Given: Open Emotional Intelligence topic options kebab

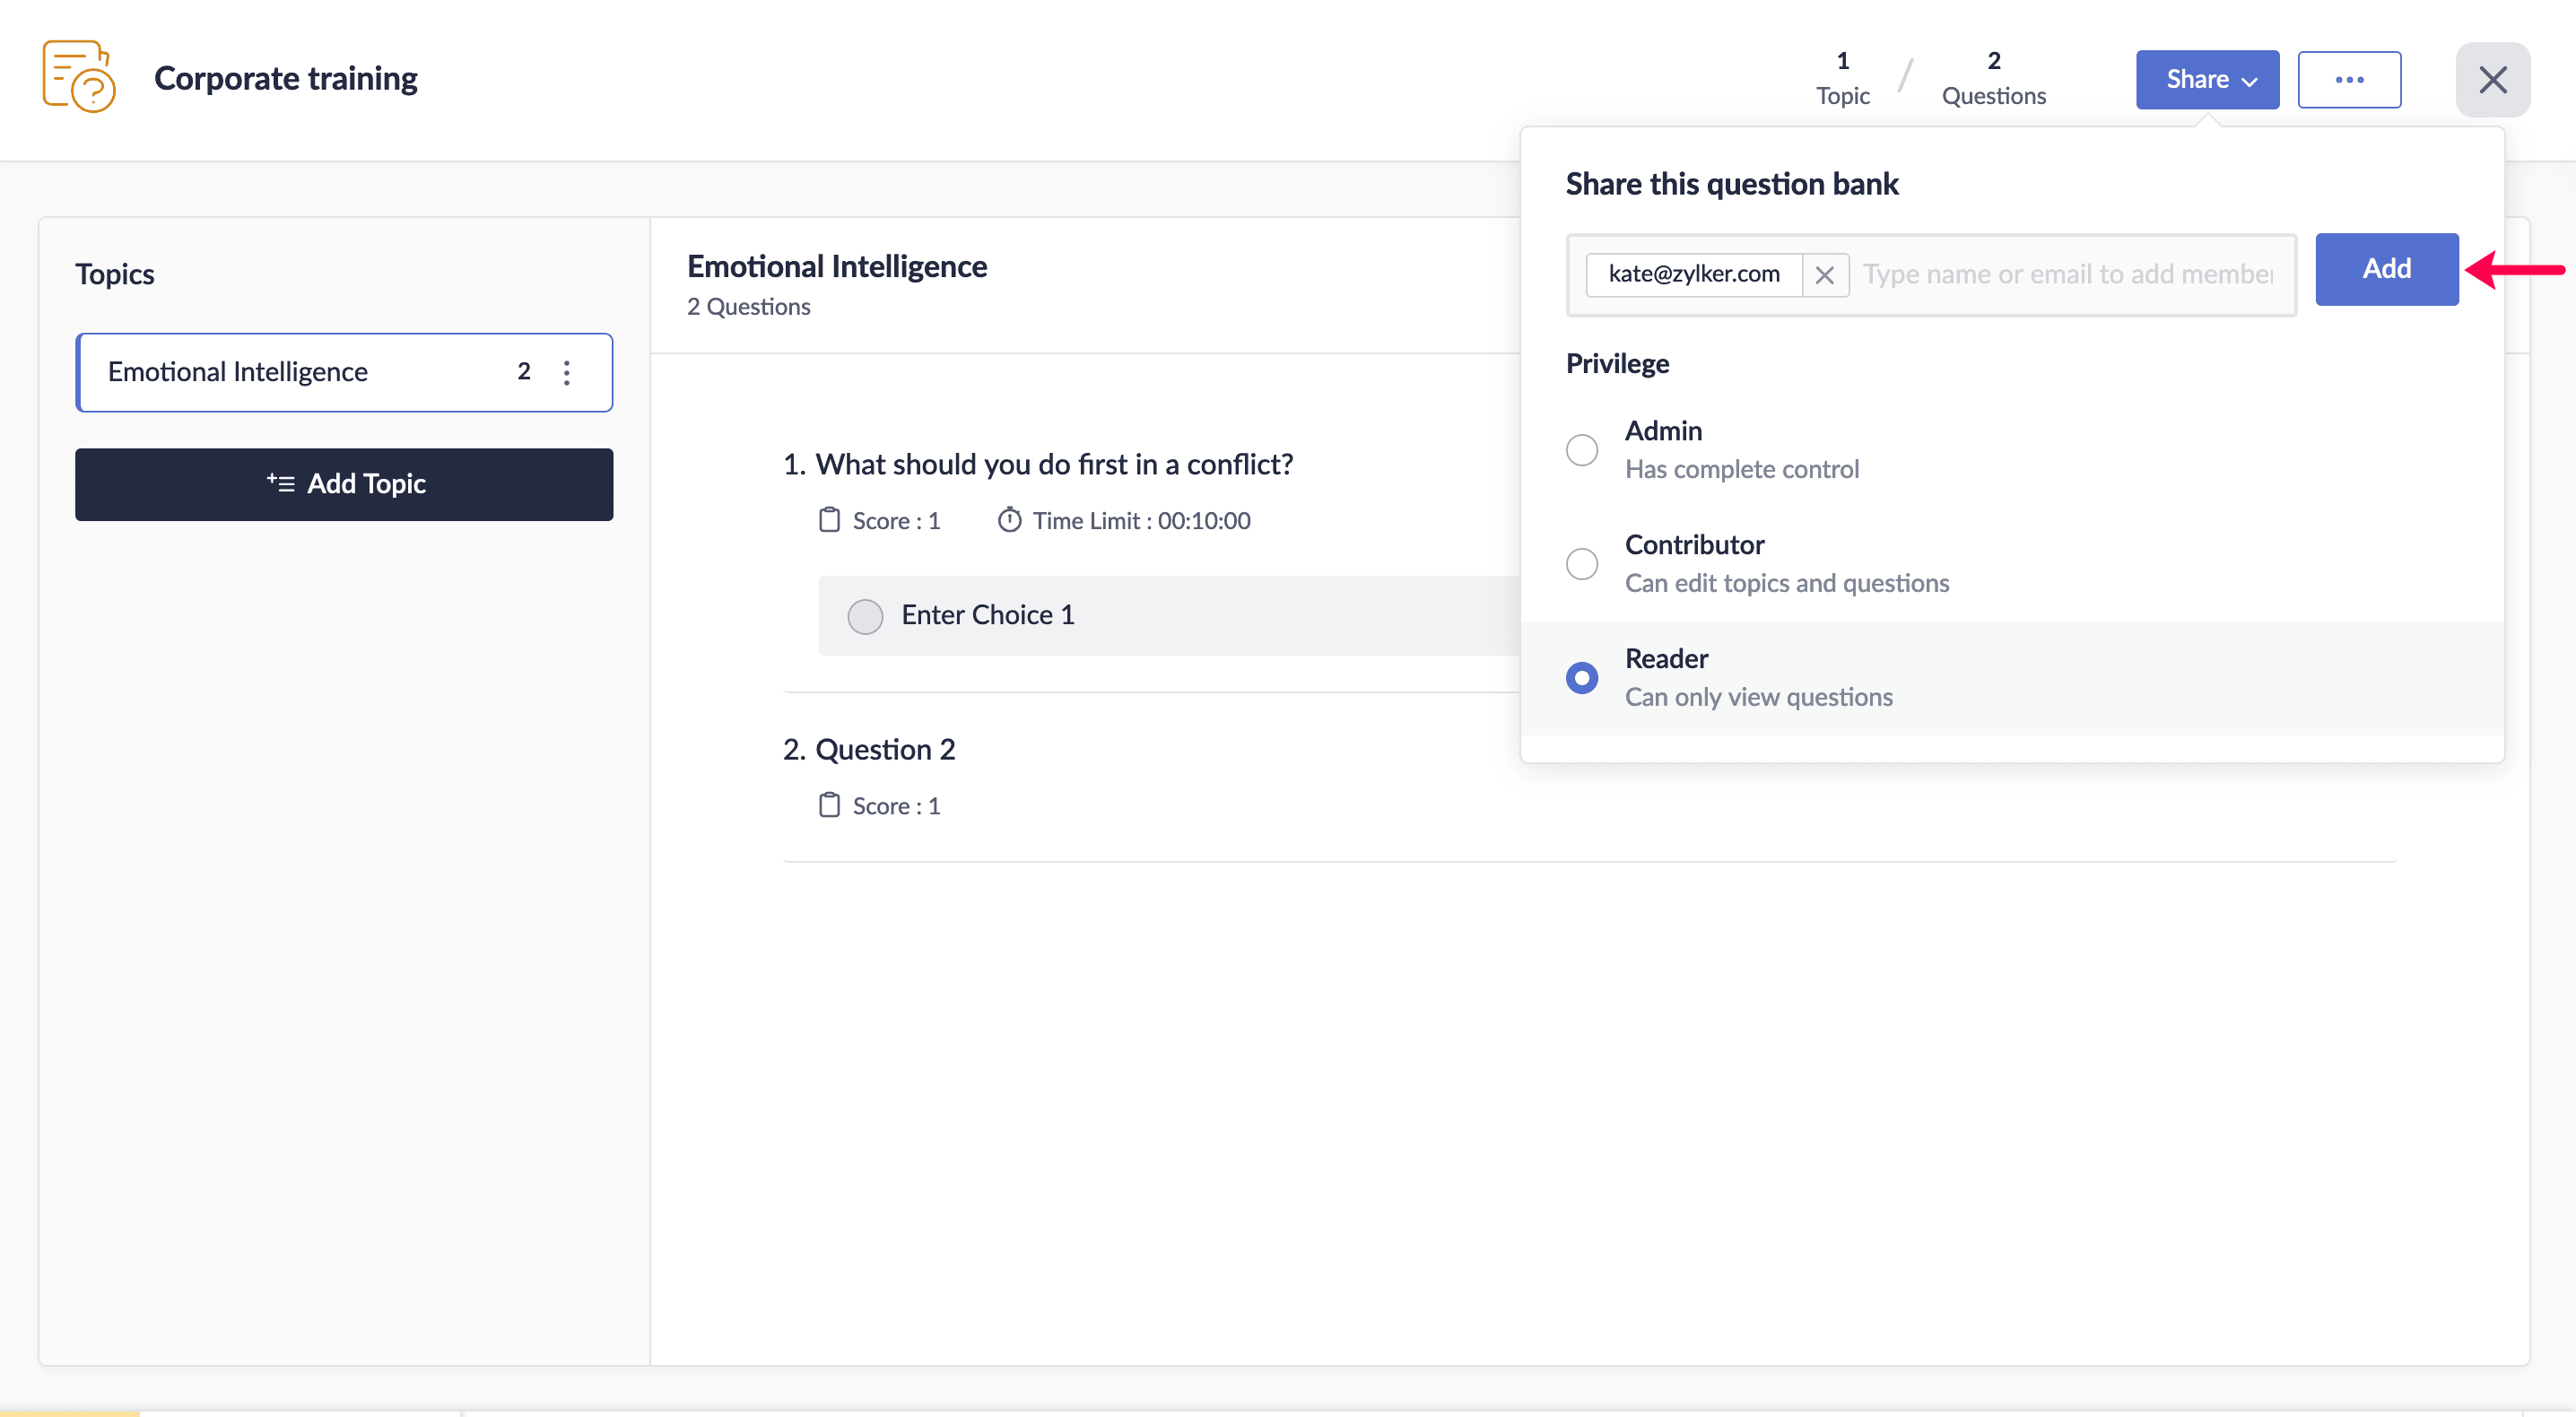Looking at the screenshot, I should pyautogui.click(x=566, y=373).
